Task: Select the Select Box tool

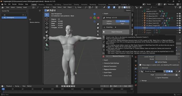Action: tap(47, 15)
